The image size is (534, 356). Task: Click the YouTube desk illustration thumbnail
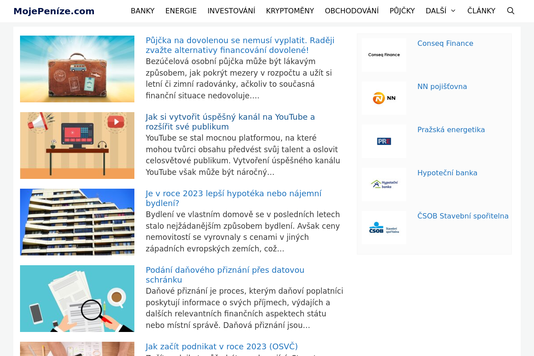click(77, 146)
